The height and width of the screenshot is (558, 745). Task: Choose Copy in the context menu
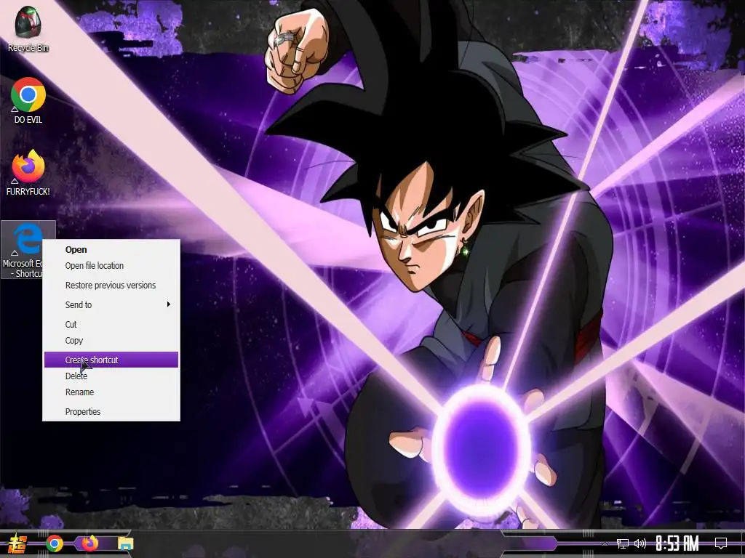point(111,341)
